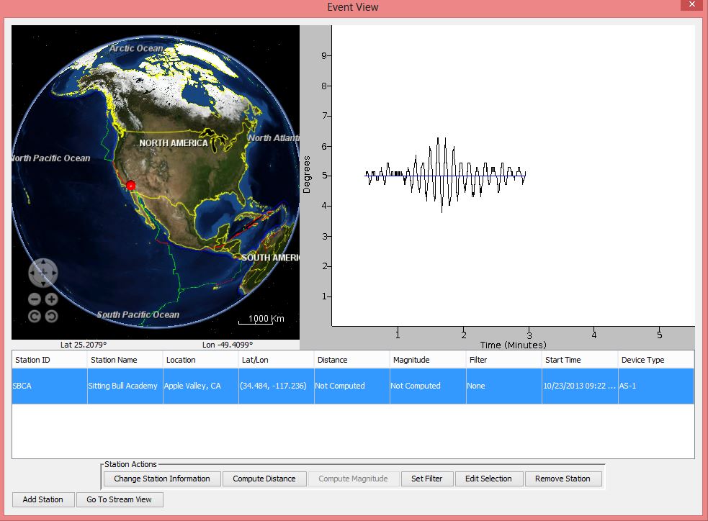Remove the selected station
This screenshot has height=521, width=708.
pyautogui.click(x=563, y=479)
